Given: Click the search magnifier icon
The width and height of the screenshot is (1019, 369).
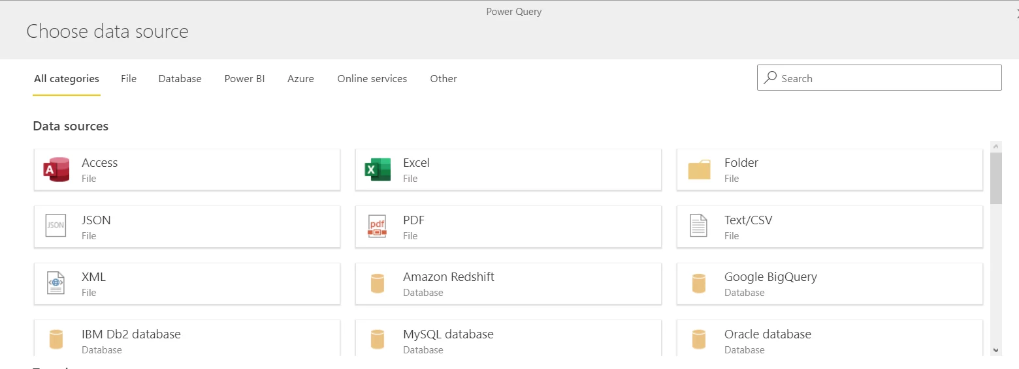Looking at the screenshot, I should click(x=771, y=78).
